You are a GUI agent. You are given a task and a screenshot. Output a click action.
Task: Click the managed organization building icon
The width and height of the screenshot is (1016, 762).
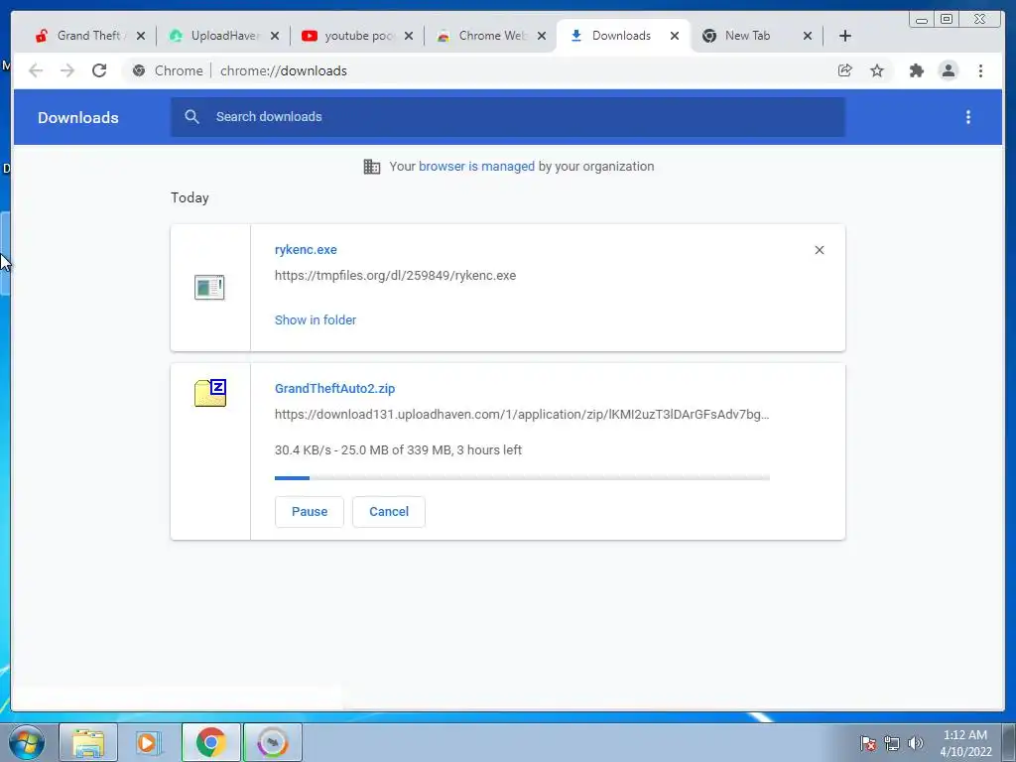point(372,167)
